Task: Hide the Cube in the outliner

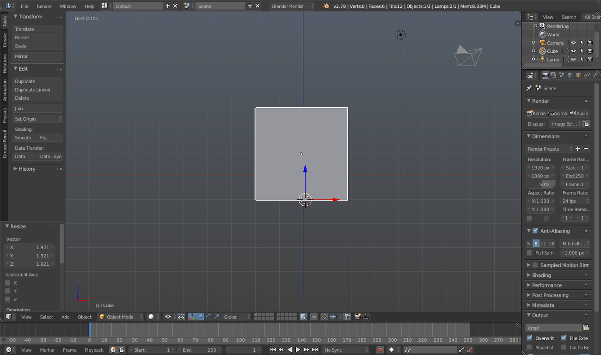Action: 573,51
